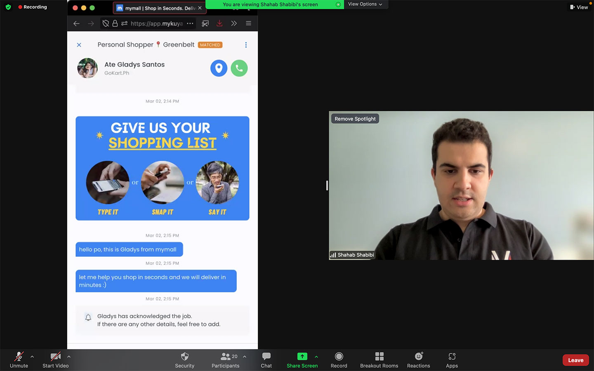Expand the audio options caret next to Unmute

(32, 357)
